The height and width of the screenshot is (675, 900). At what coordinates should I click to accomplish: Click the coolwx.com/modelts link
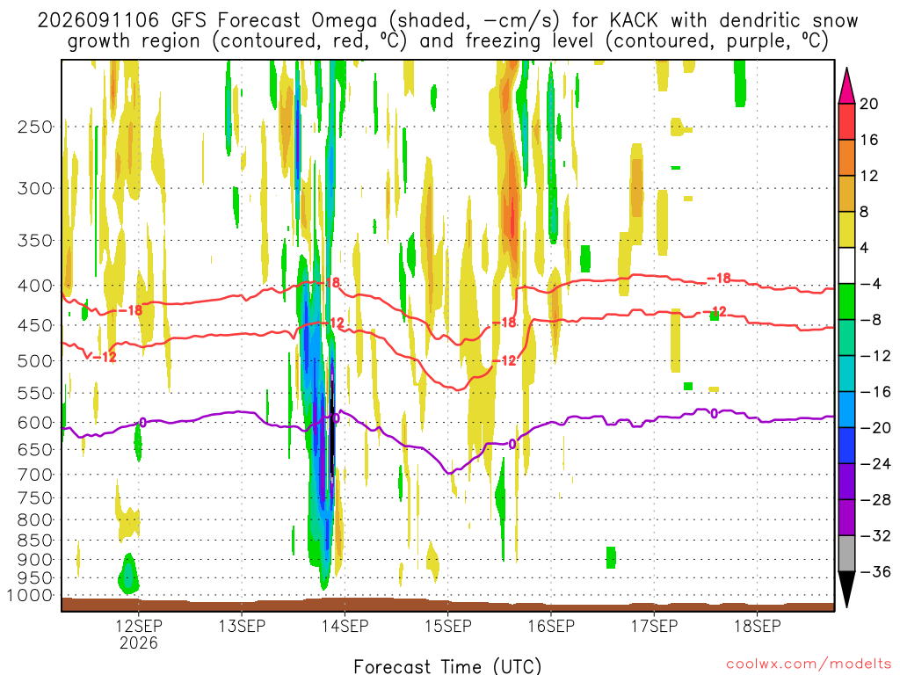pos(809,664)
